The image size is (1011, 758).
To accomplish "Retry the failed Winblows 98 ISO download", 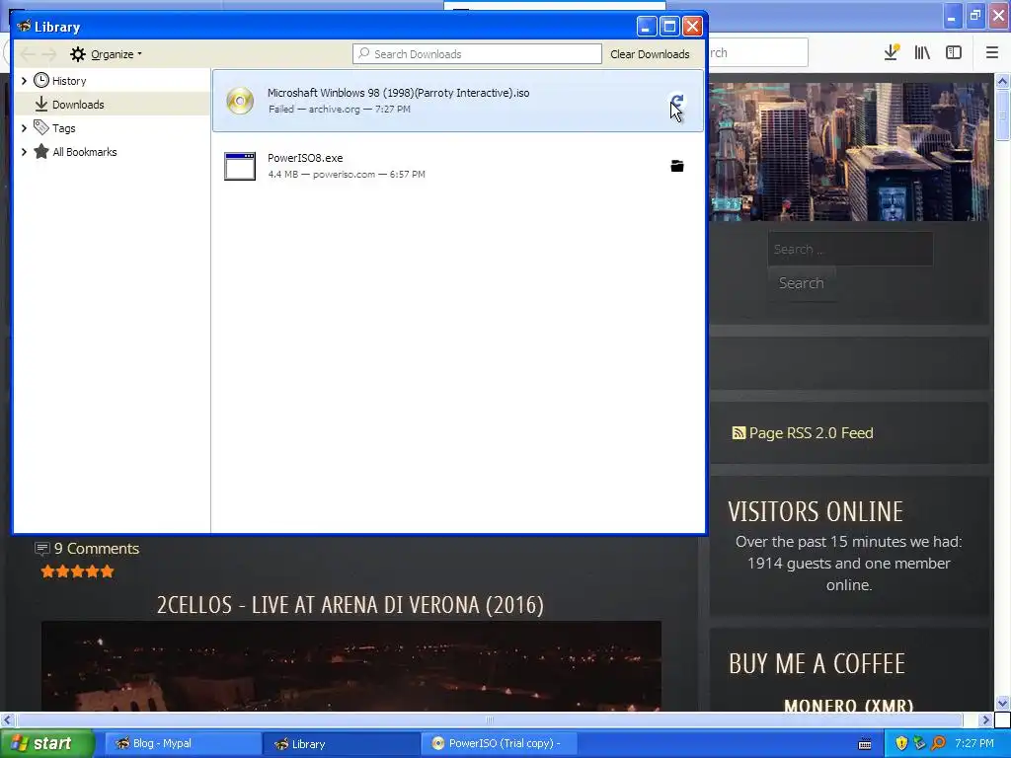I will (x=677, y=102).
